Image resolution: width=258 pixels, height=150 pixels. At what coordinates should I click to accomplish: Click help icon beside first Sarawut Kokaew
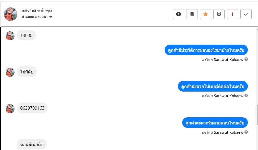pyautogui.click(x=246, y=59)
